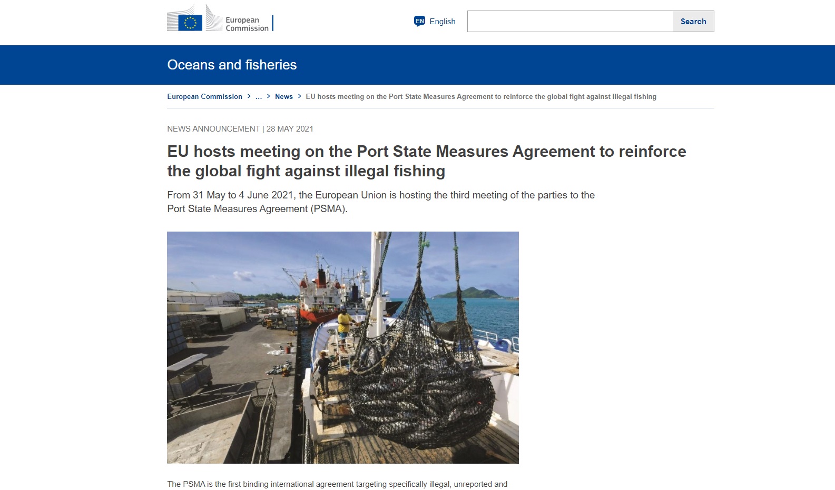The height and width of the screenshot is (490, 835).
Task: Open the English language selector
Action: click(x=435, y=21)
